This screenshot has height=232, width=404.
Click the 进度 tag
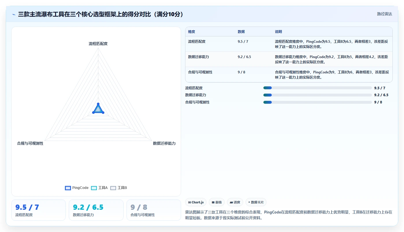coord(235,202)
